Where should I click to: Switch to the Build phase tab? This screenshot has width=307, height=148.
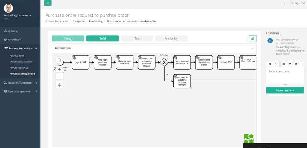coord(103,38)
